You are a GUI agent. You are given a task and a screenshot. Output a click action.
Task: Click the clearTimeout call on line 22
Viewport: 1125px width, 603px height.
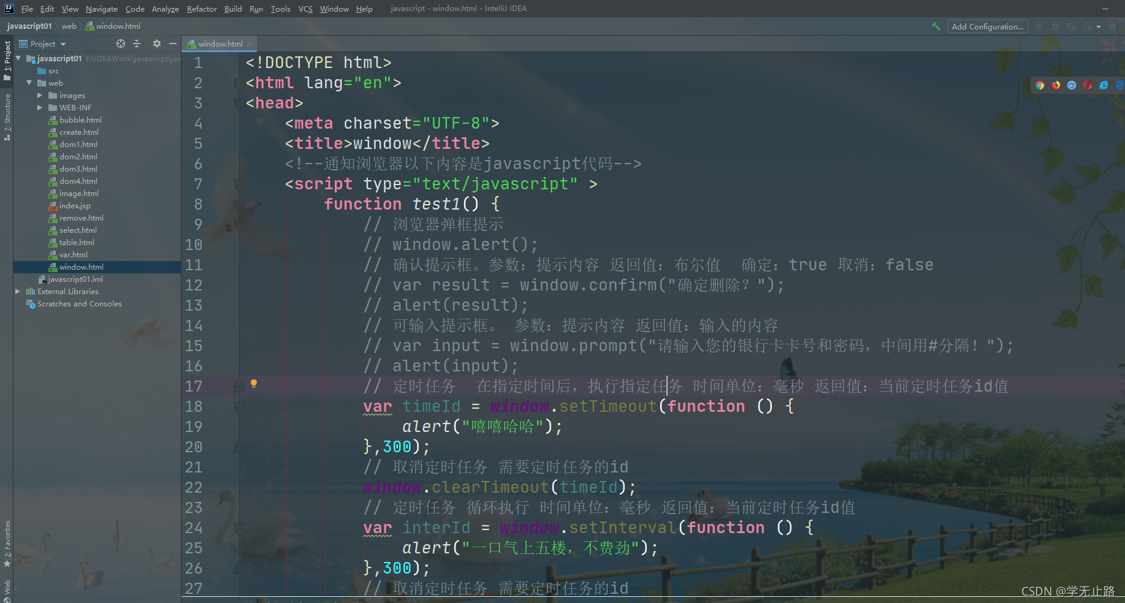click(490, 487)
